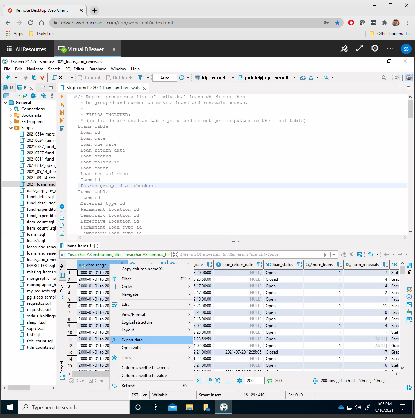Click the DBeaver icon on remote taskbar
The width and height of the screenshot is (415, 418).
pyautogui.click(x=224, y=407)
